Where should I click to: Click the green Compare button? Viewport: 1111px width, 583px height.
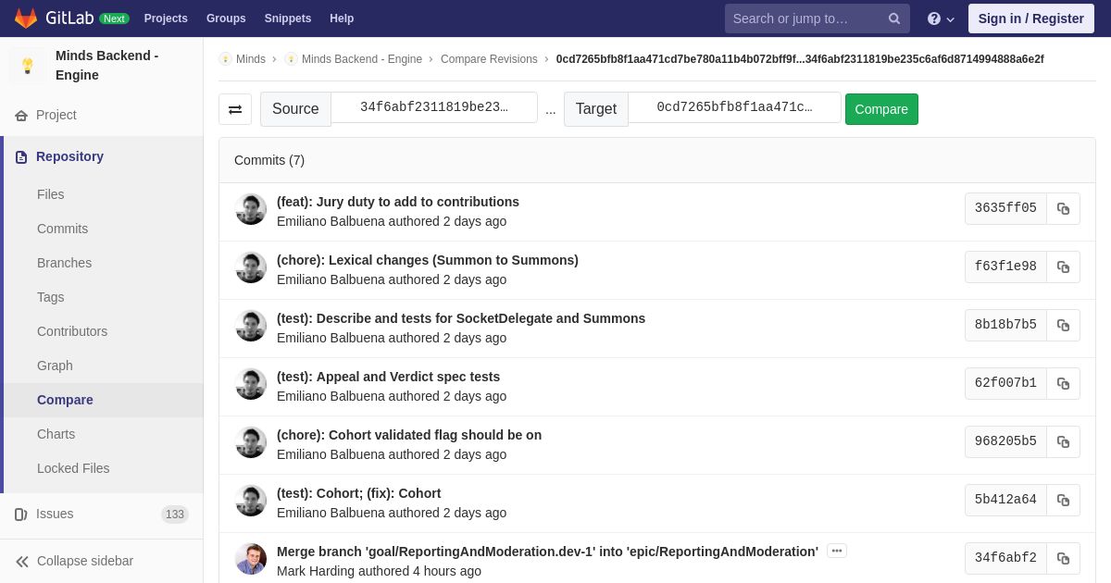(x=881, y=109)
